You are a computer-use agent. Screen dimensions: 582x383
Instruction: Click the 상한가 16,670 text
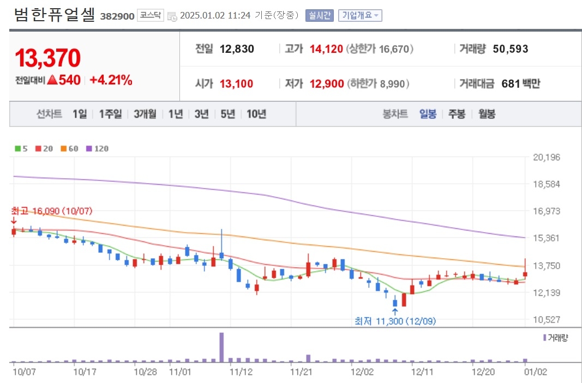[x=379, y=49]
